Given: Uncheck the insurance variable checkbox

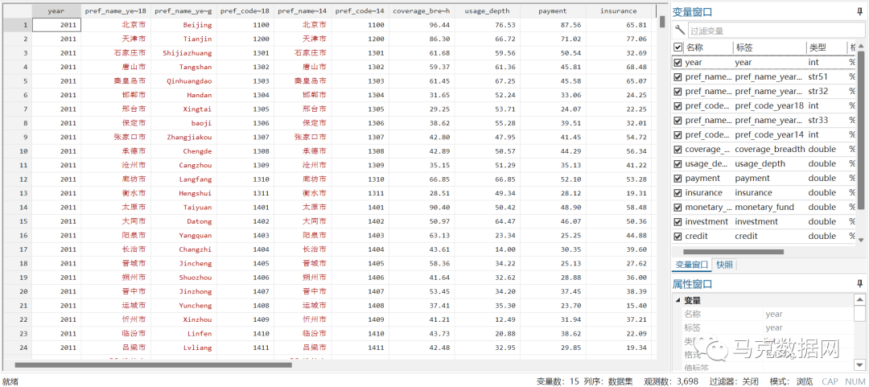Looking at the screenshot, I should click(x=677, y=192).
